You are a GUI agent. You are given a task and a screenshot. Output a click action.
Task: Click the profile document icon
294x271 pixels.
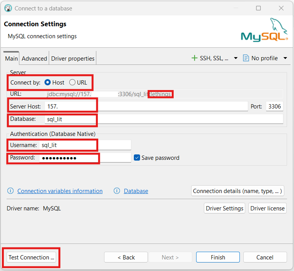pyautogui.click(x=246, y=58)
